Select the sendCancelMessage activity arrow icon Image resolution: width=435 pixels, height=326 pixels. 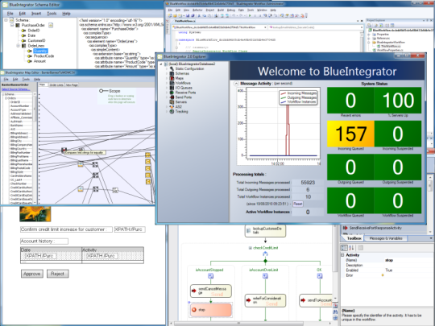[194, 291]
